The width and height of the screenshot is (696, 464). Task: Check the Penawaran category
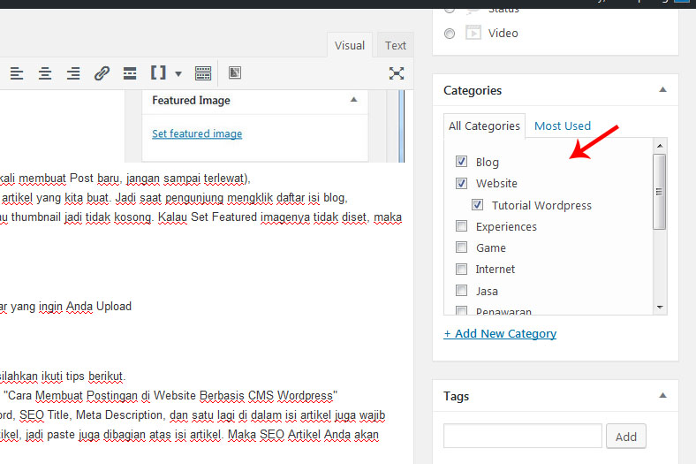(462, 310)
